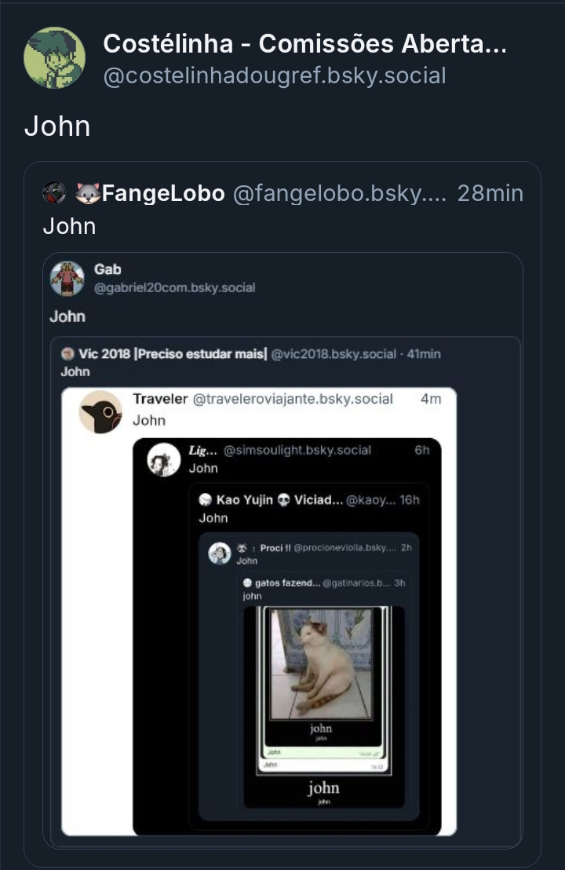Open the Kao Yujin quoted post name

click(x=246, y=500)
